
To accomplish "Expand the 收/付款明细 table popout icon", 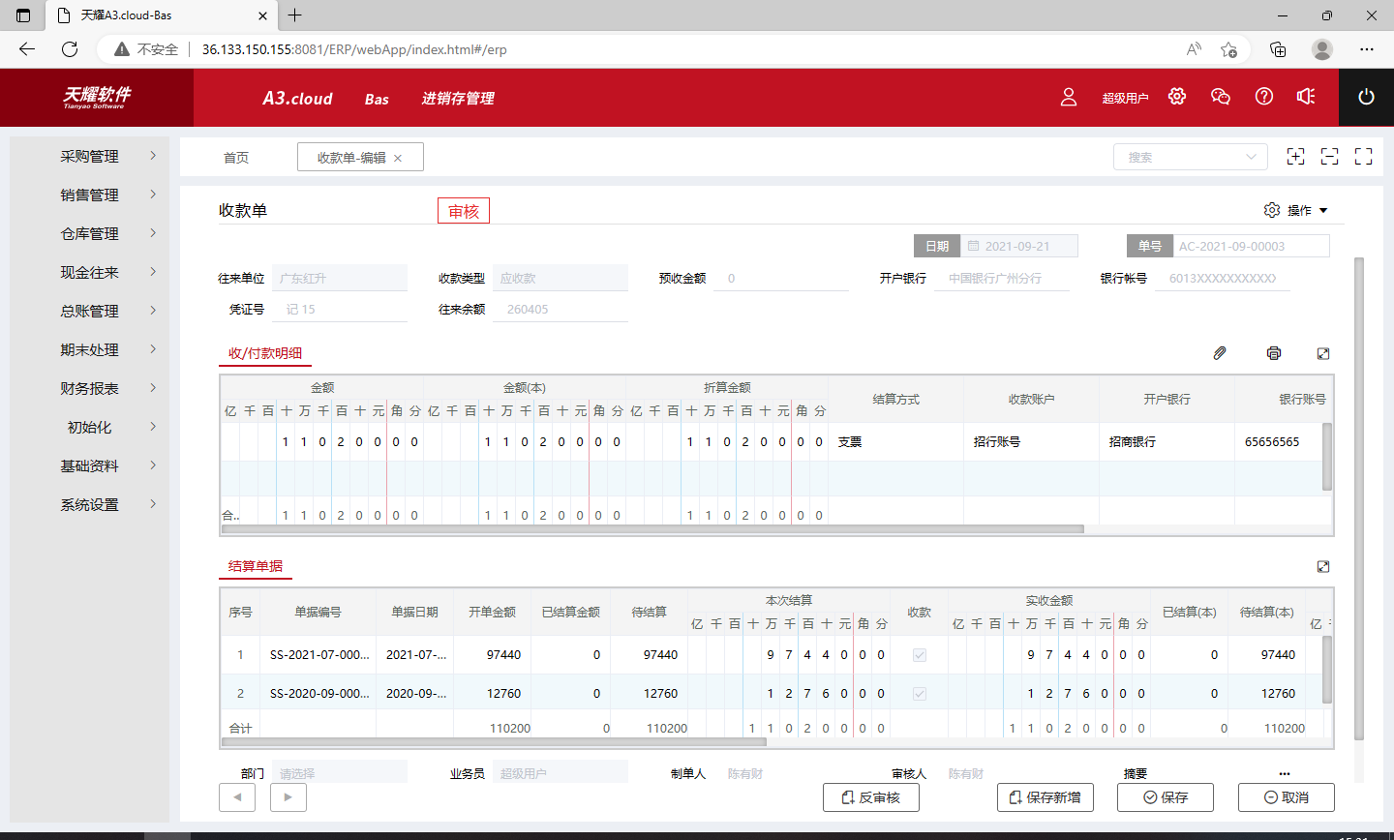I will coord(1323,353).
